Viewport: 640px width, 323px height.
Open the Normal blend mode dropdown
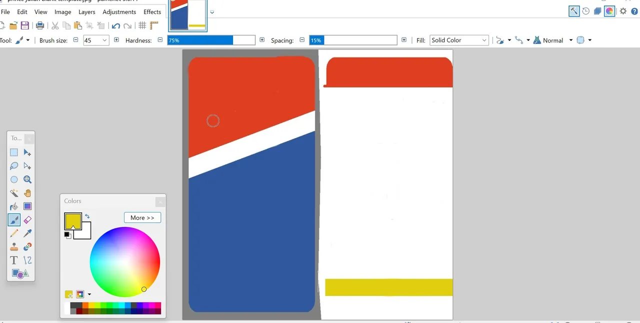pos(553,40)
